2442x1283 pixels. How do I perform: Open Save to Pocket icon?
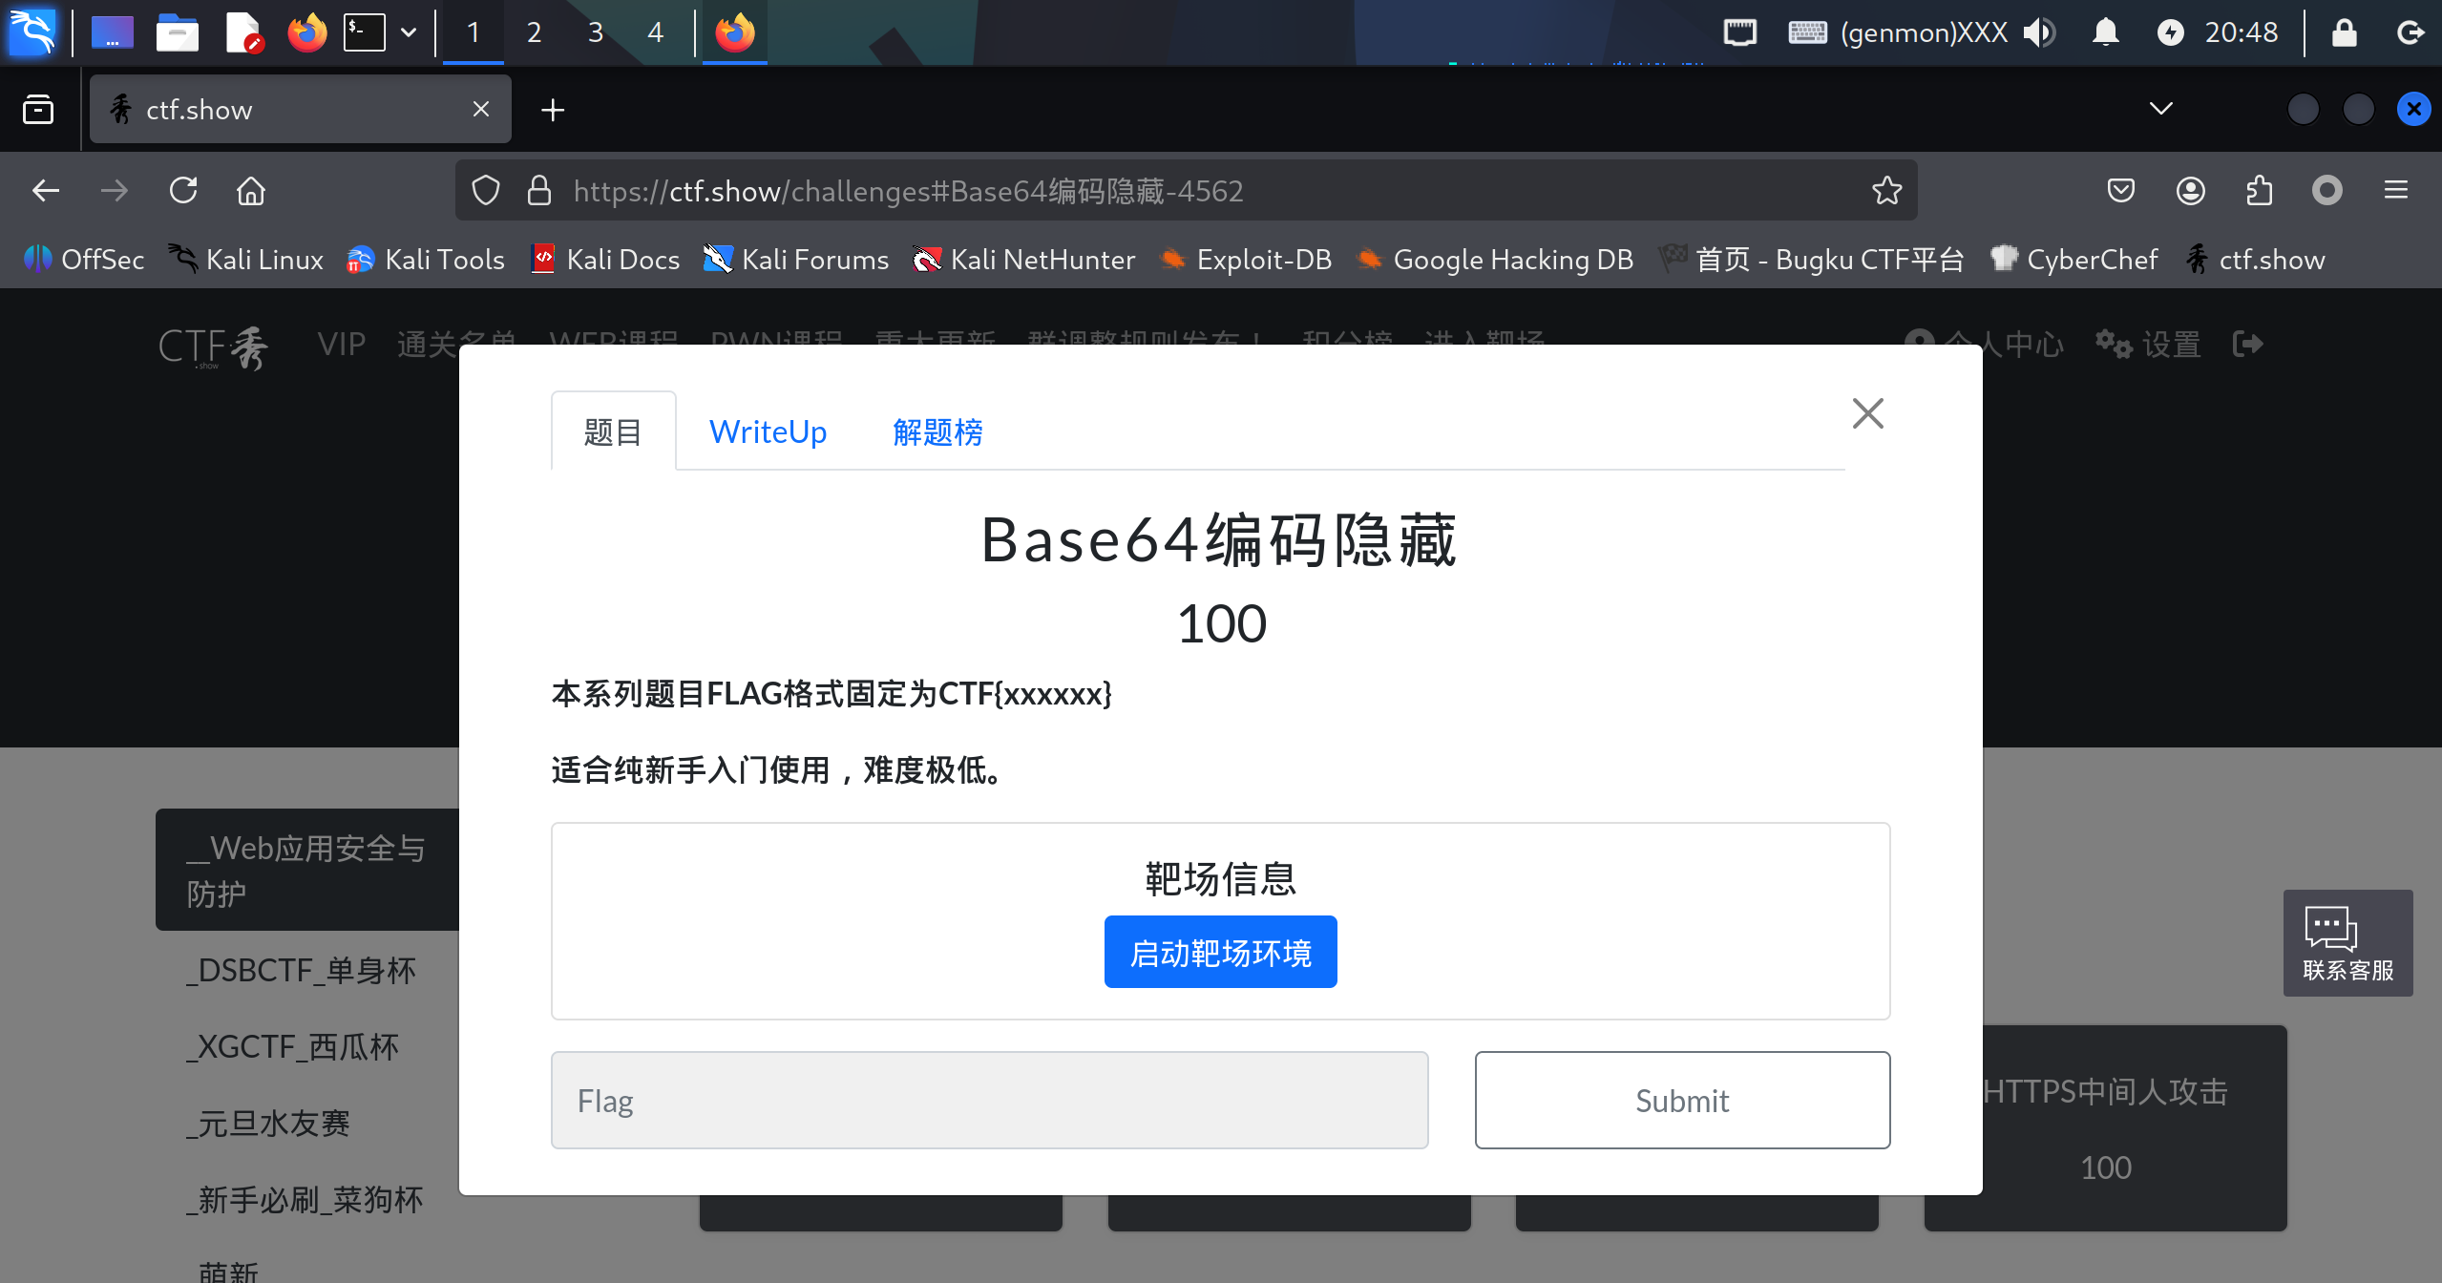[2120, 191]
